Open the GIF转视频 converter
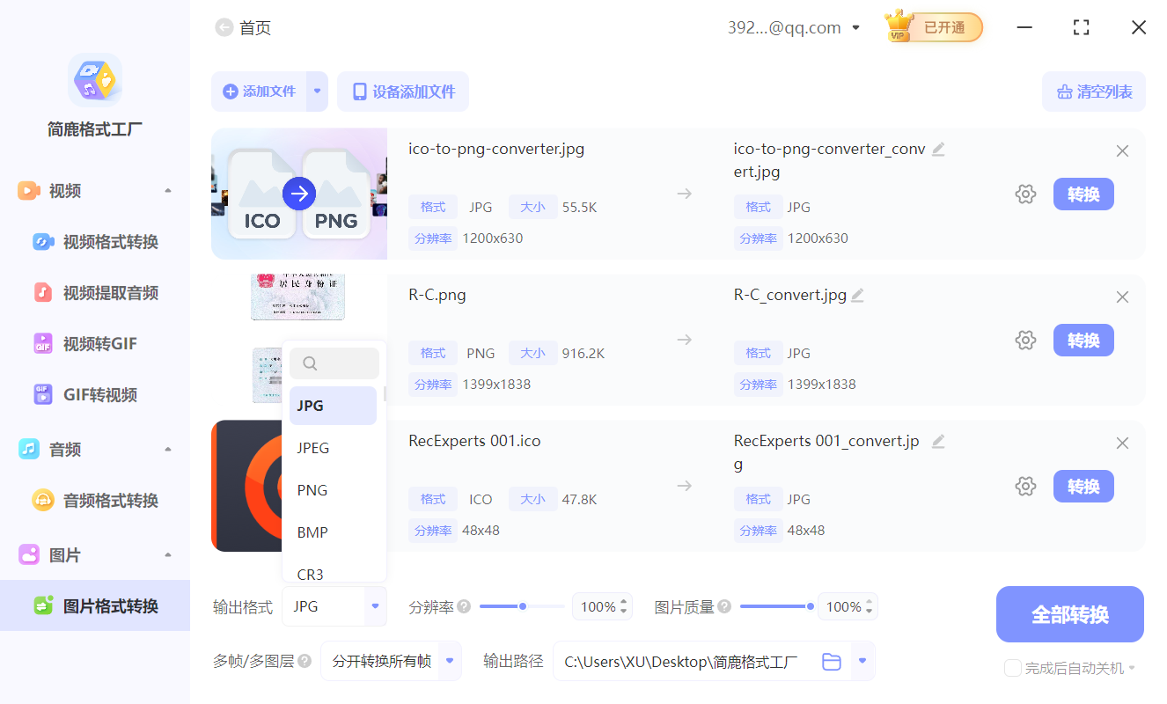The height and width of the screenshot is (704, 1167). (45, 394)
